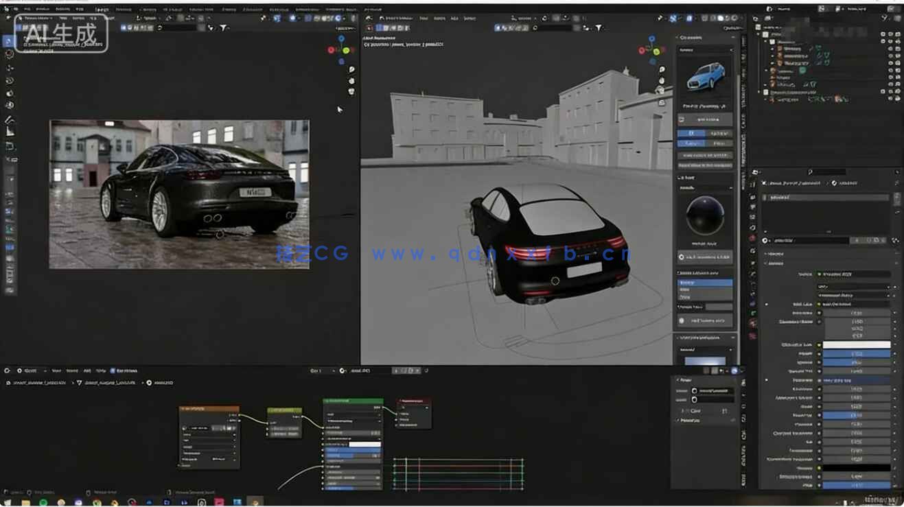Switch to the Object menu in the viewport header
Image resolution: width=904 pixels, height=507 pixels.
point(472,19)
